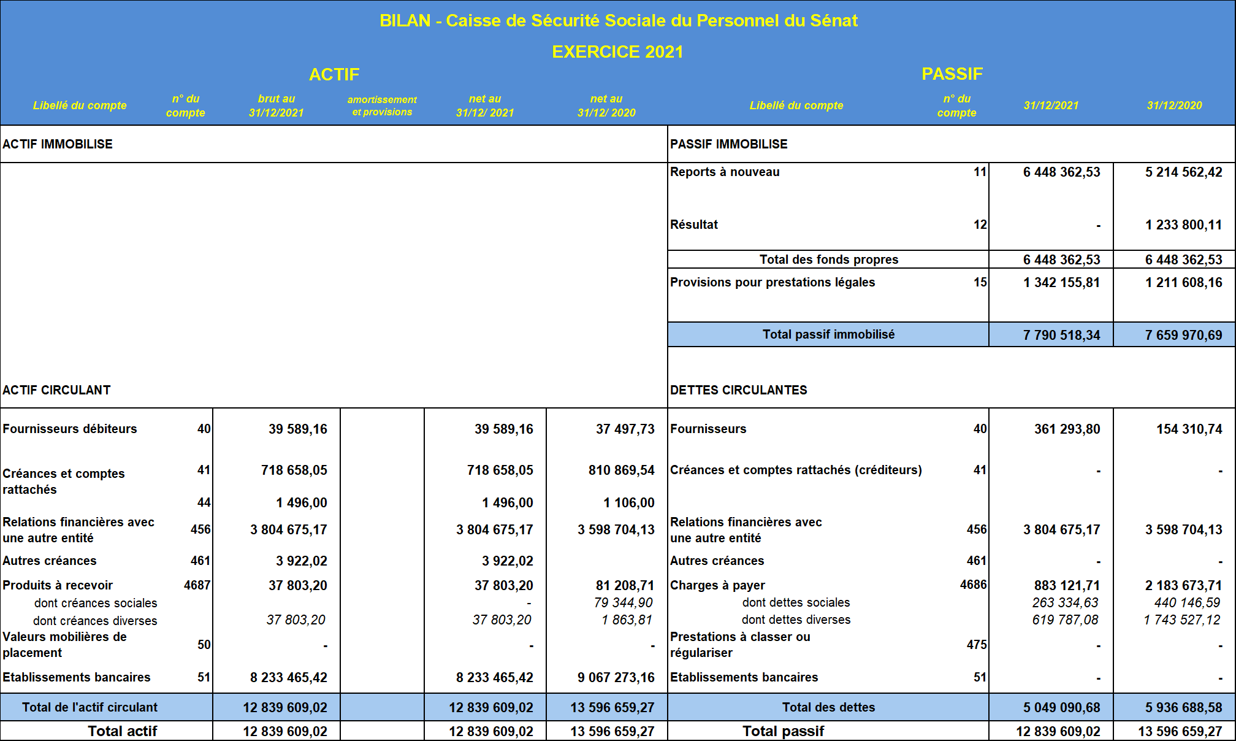Image resolution: width=1236 pixels, height=741 pixels.
Task: Select the Total actif label cell
Action: [122, 731]
